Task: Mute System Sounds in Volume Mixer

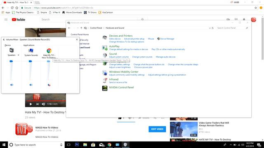Action: tap(31, 85)
